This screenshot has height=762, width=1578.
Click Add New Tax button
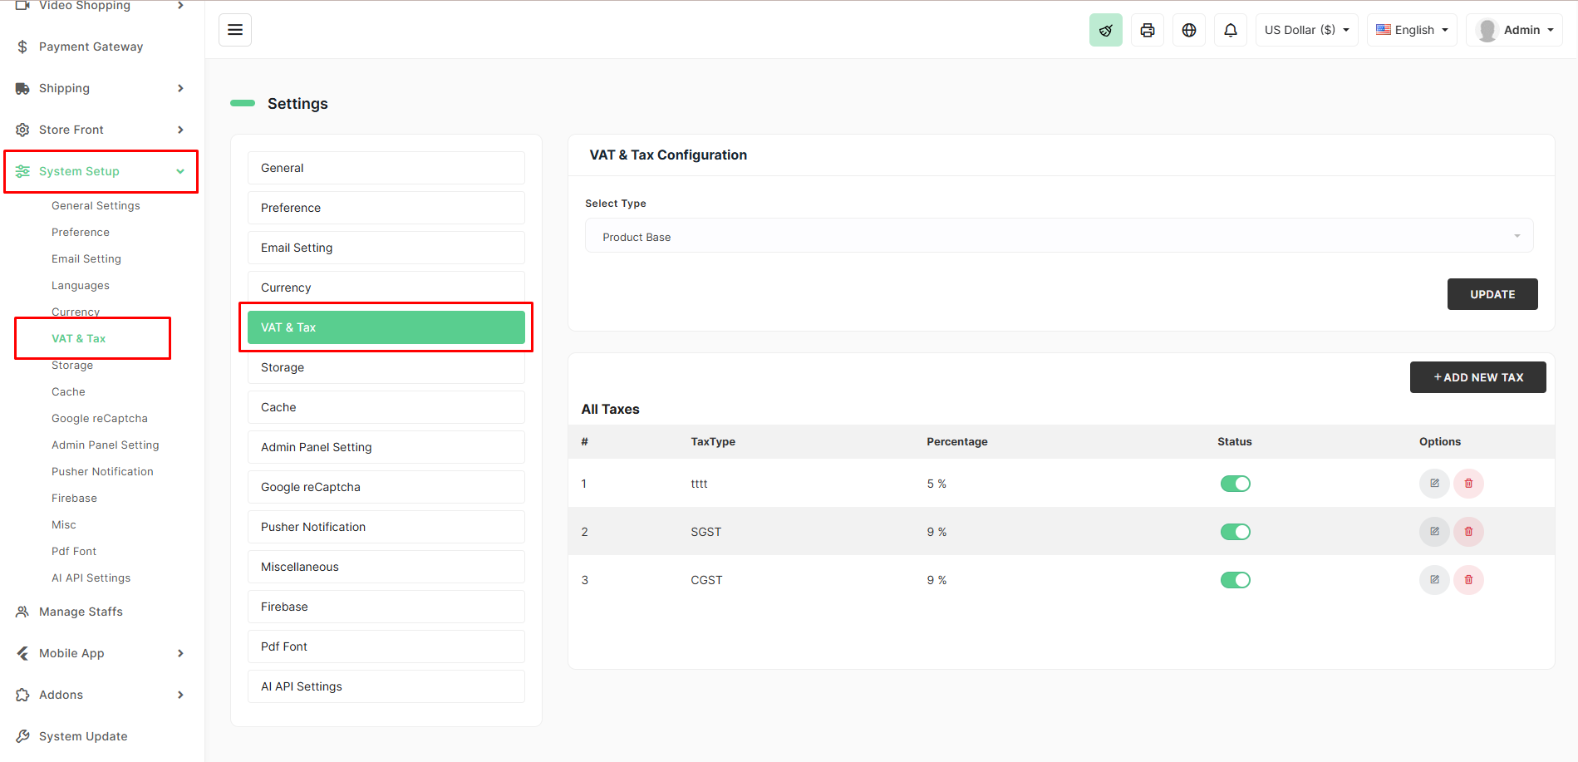1477,377
